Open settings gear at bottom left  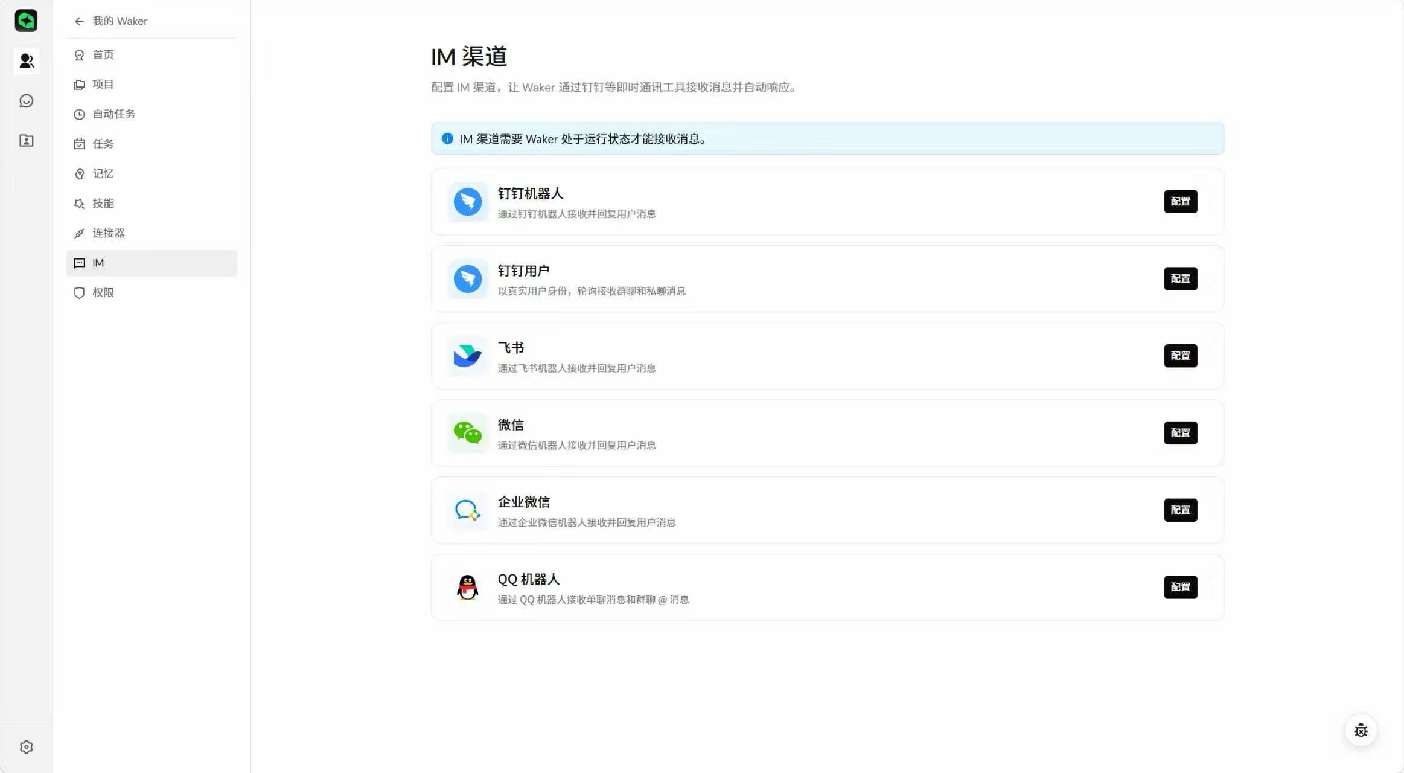point(26,747)
